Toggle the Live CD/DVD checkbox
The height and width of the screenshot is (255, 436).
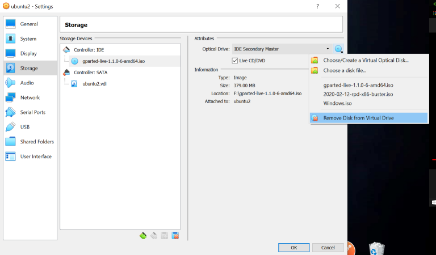(235, 61)
